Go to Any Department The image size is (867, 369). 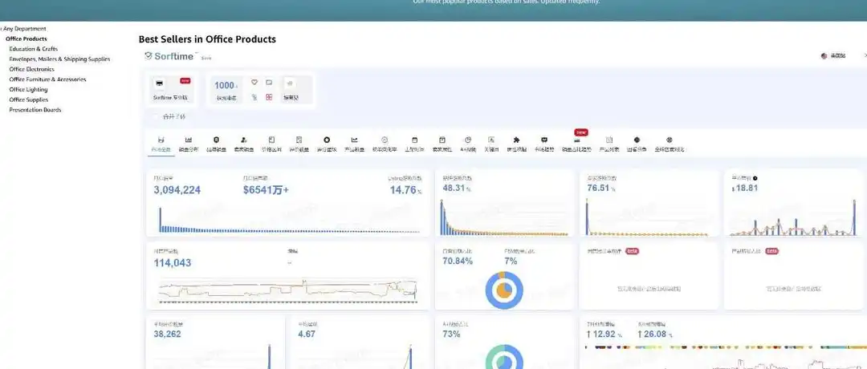coord(24,29)
